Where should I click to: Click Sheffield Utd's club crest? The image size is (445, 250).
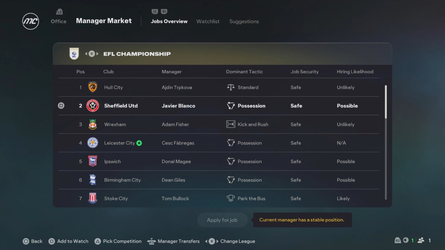click(92, 106)
